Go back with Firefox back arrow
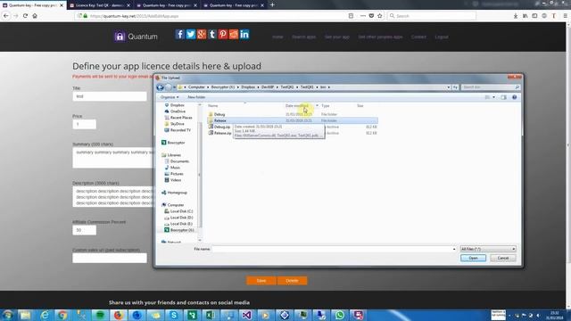The image size is (571, 321). coord(6,16)
